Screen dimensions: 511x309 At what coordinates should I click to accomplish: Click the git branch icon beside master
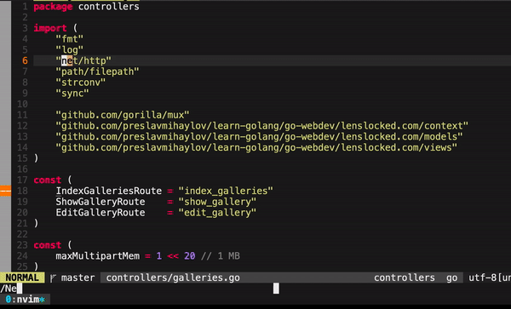(x=53, y=278)
